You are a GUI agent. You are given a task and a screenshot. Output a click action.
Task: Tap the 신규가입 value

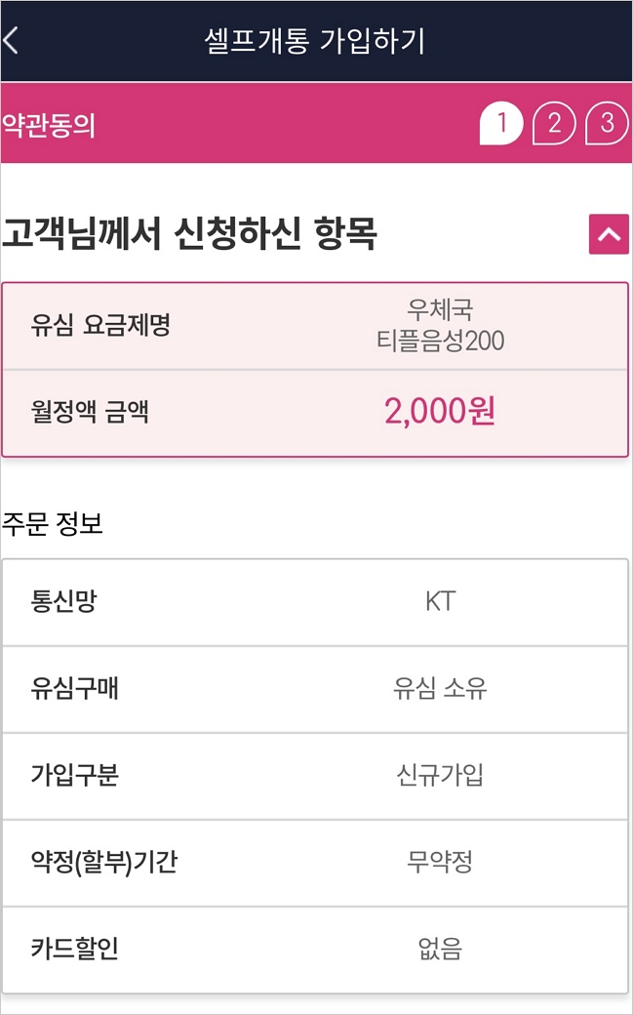[440, 776]
